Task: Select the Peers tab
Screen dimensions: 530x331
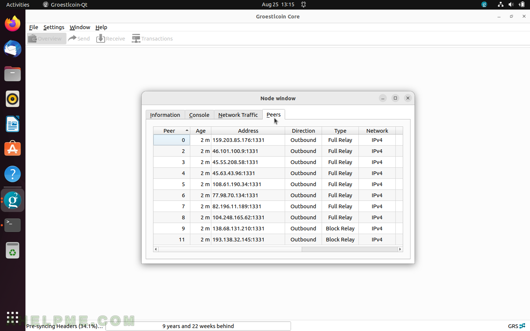Action: pyautogui.click(x=274, y=115)
